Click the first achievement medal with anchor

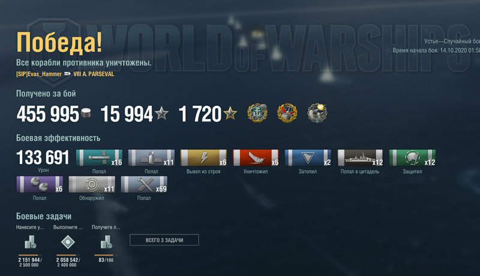tap(257, 113)
